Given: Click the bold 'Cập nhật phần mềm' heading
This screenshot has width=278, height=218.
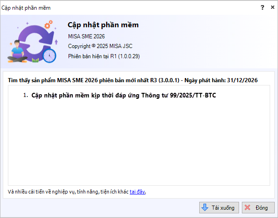Looking at the screenshot, I should click(103, 25).
